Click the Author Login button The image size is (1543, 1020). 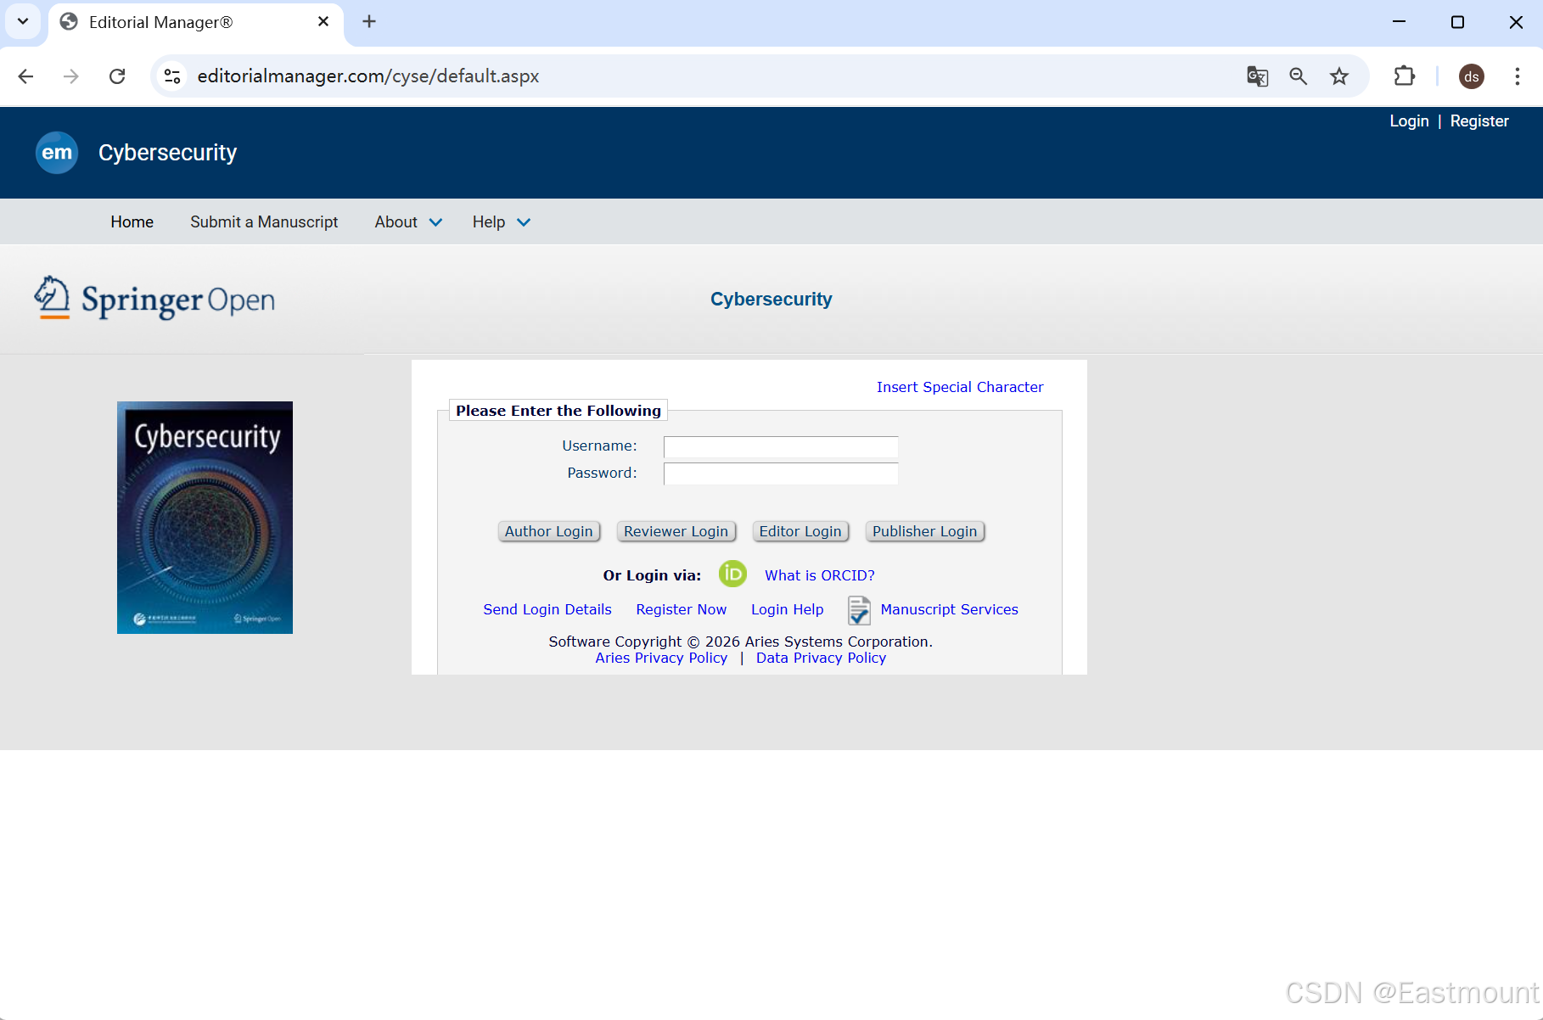(549, 531)
